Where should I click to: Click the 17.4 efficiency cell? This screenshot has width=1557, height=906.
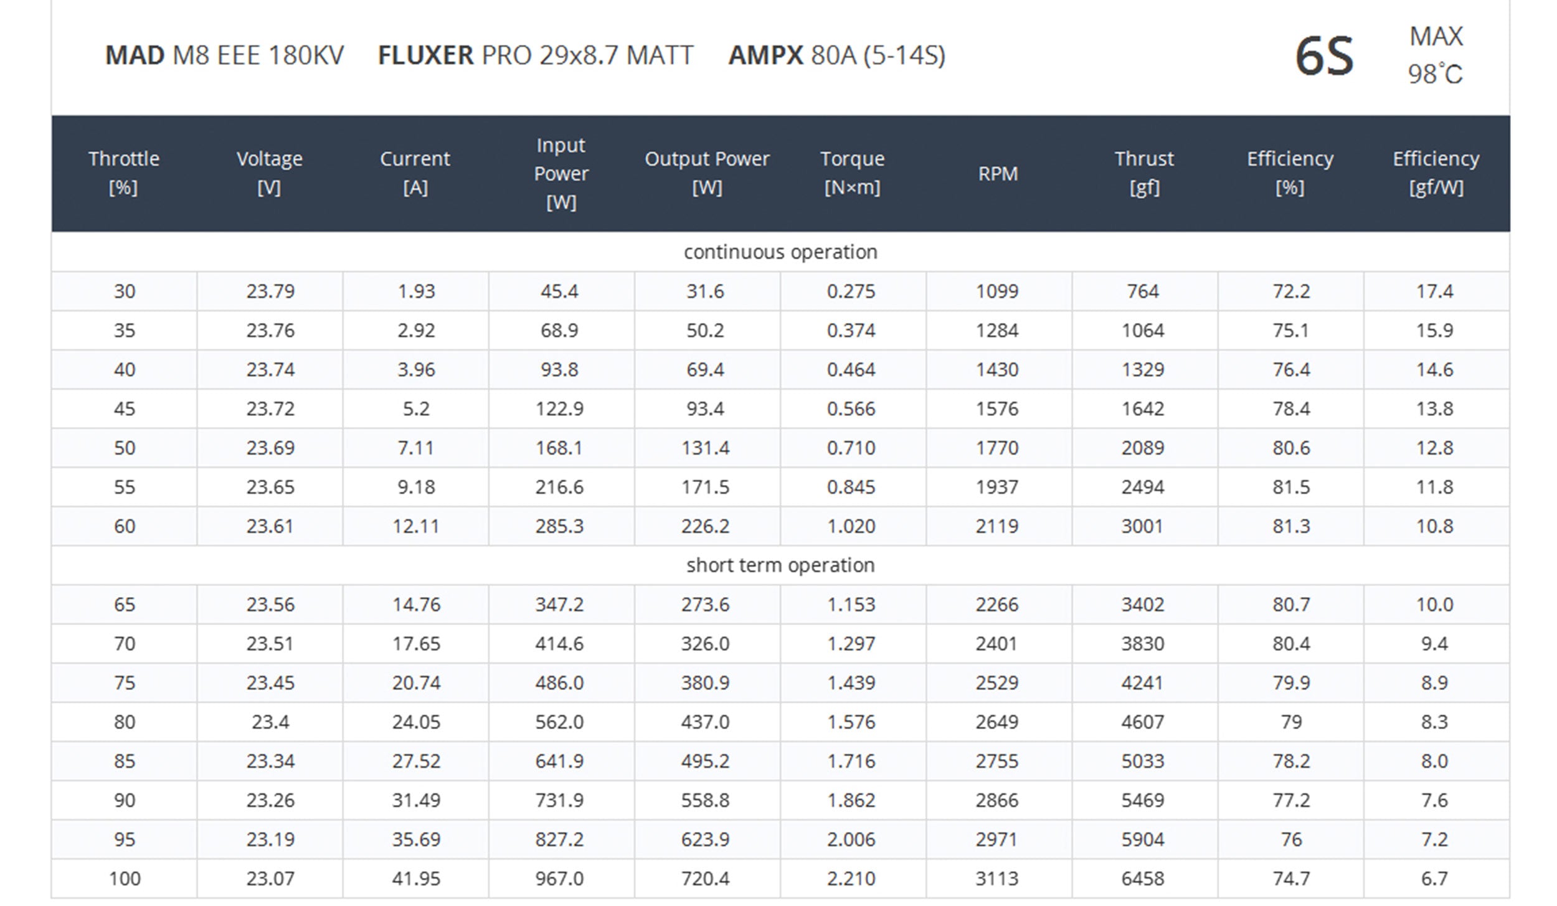(x=1435, y=291)
